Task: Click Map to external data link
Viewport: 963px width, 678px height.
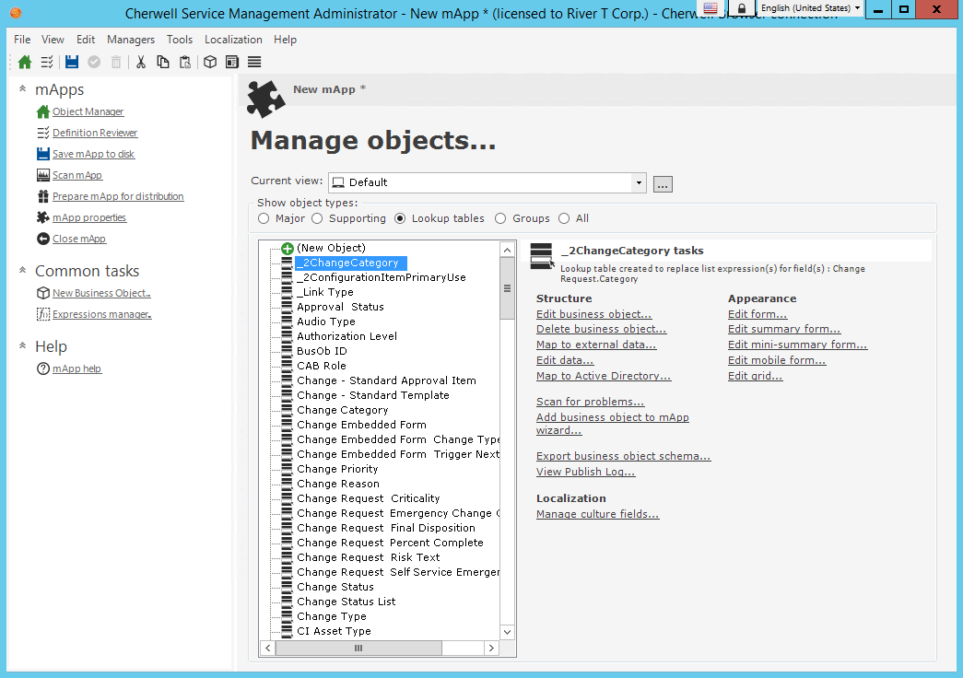Action: pos(596,345)
